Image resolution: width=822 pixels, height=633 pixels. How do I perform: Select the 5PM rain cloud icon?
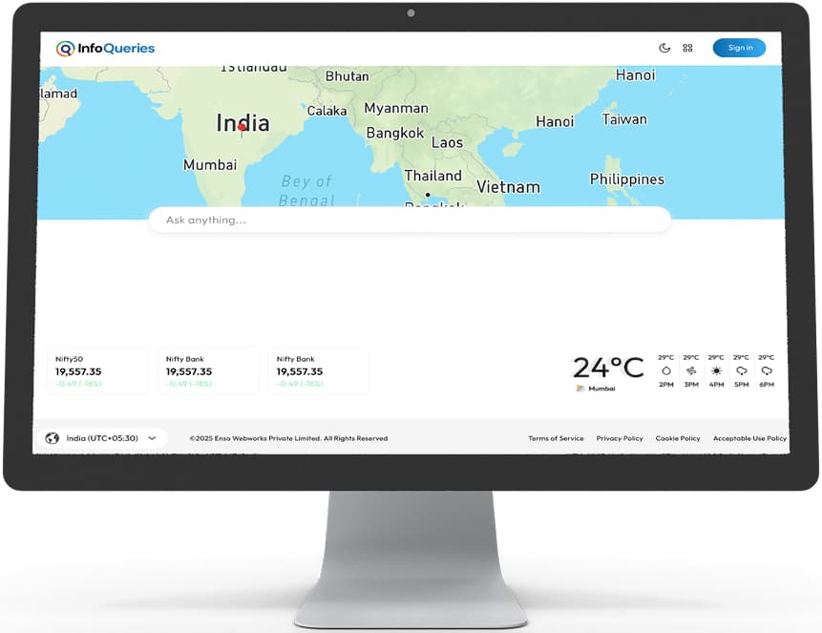click(x=741, y=370)
